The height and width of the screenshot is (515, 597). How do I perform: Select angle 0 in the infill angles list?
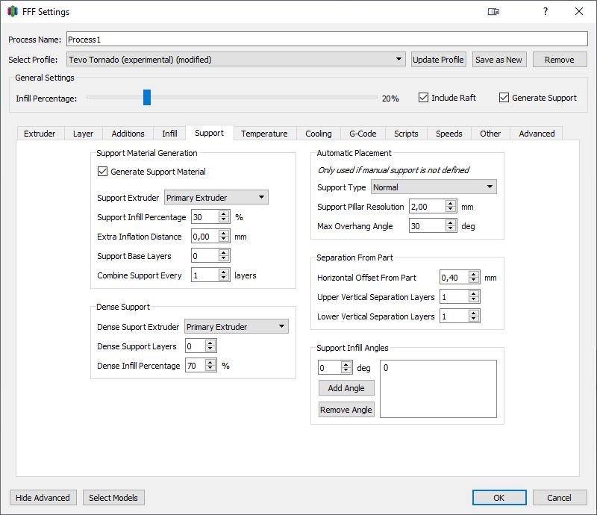tap(386, 367)
